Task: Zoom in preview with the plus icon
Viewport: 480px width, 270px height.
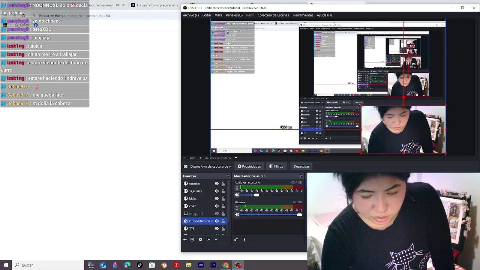Action: [200, 158]
